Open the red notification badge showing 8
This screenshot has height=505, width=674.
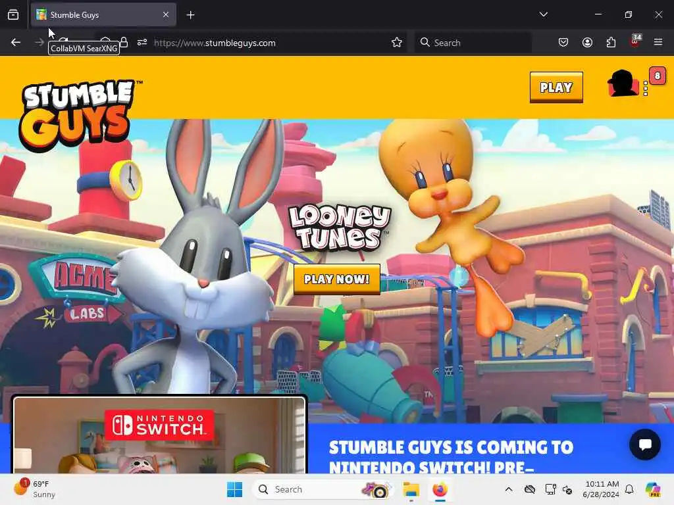[x=658, y=76]
